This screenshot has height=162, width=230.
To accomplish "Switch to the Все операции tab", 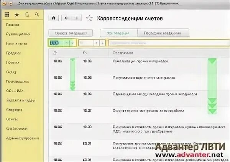I will pyautogui.click(x=119, y=33).
